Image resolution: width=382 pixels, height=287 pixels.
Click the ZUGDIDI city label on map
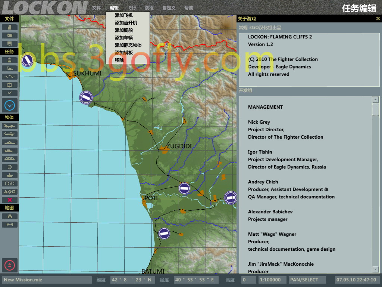click(x=179, y=146)
